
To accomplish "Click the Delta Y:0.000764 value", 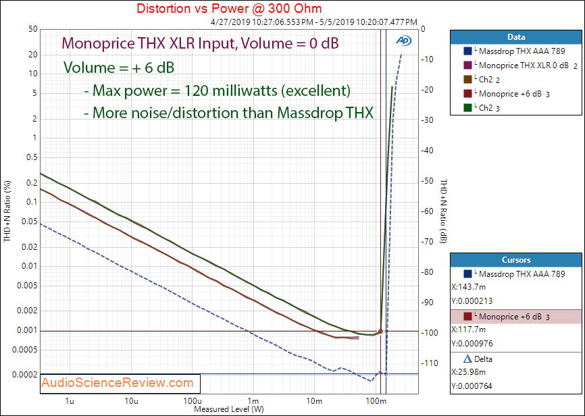I will 472,386.
